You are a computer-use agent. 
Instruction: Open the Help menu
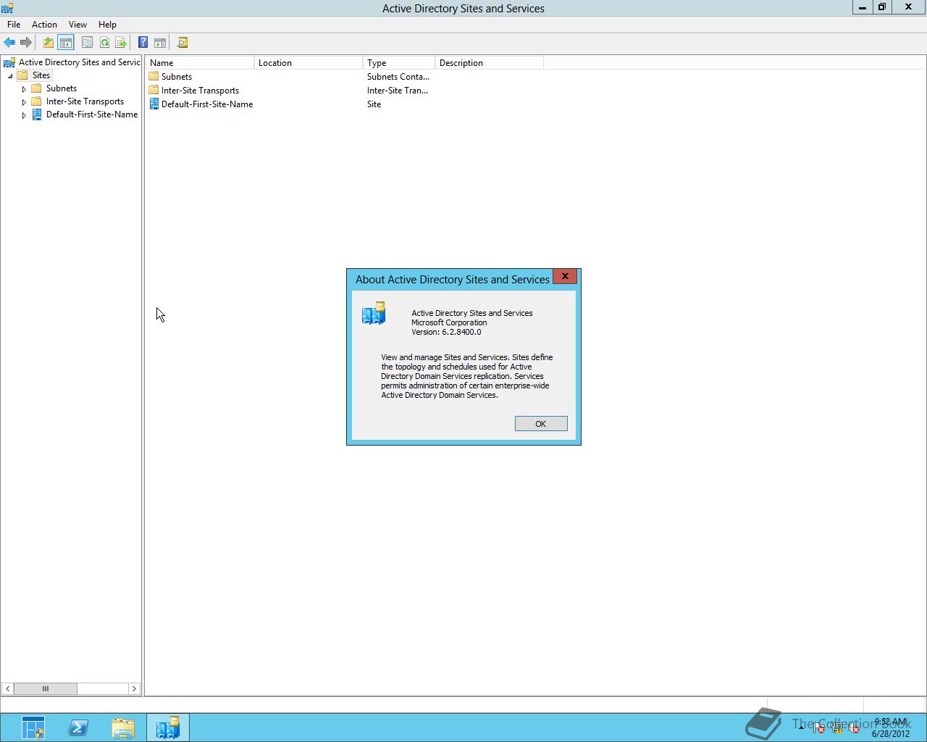click(107, 24)
